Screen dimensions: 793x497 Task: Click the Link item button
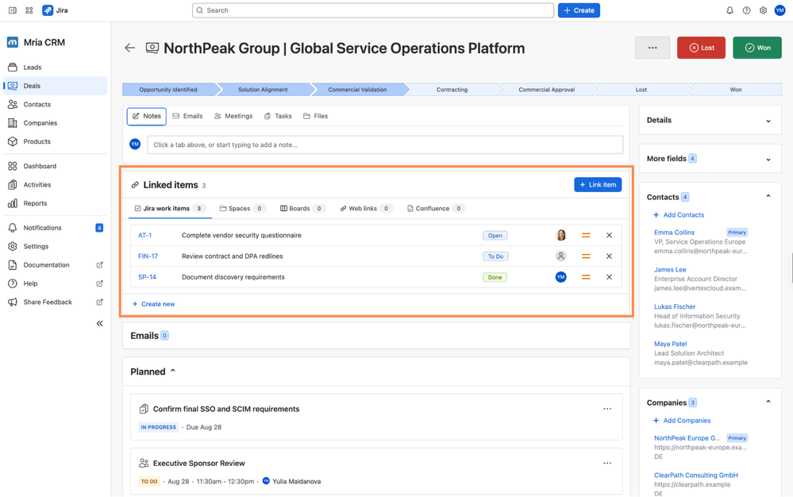(x=598, y=184)
